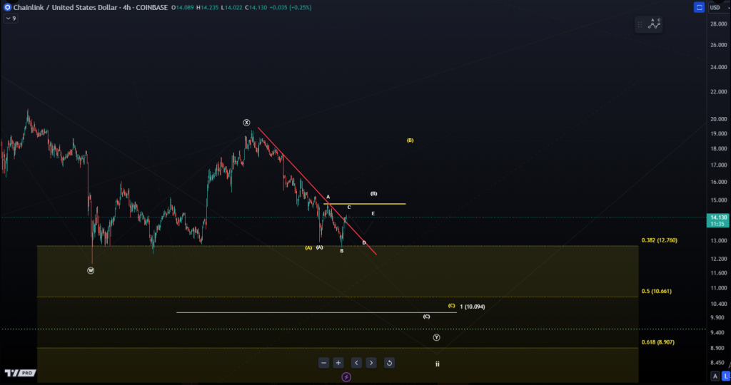Grab the floating toolbar drag handle dots
This screenshot has width=731, height=385.
(640, 24)
